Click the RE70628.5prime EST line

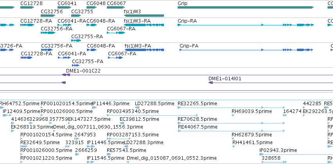point(231,123)
